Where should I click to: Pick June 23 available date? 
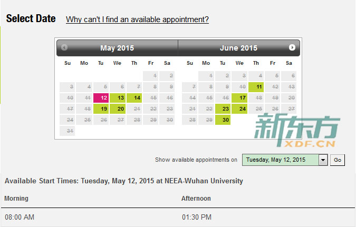(x=223, y=109)
